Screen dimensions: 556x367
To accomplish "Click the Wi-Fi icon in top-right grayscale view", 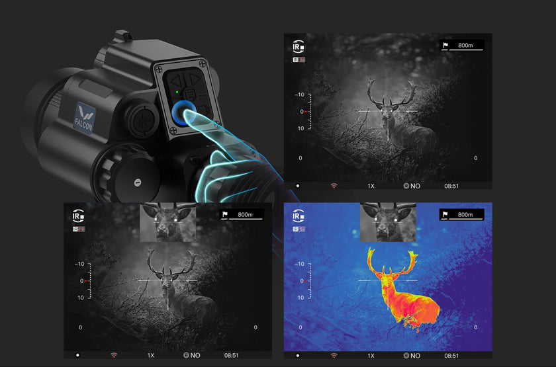I will tap(334, 186).
